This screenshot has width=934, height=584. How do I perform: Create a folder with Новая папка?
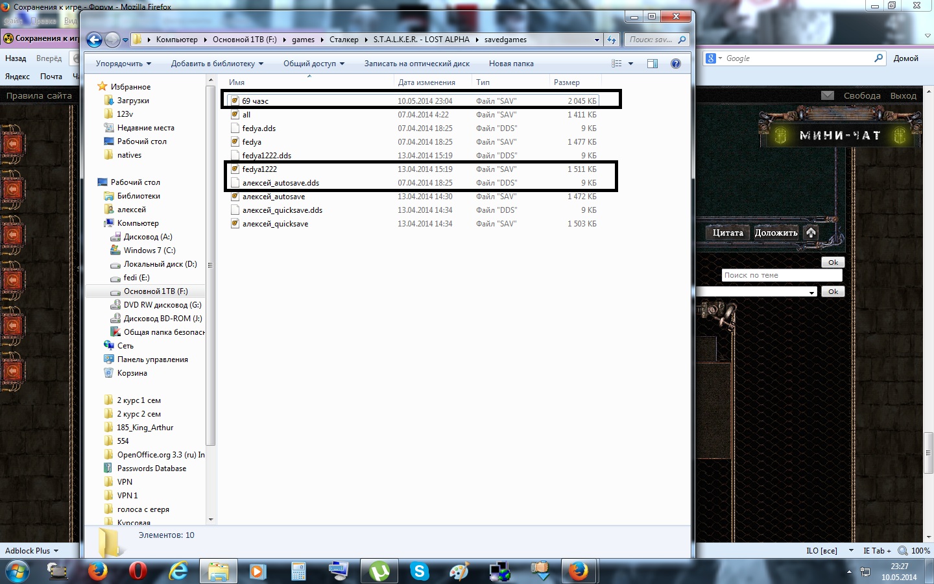[x=511, y=64]
